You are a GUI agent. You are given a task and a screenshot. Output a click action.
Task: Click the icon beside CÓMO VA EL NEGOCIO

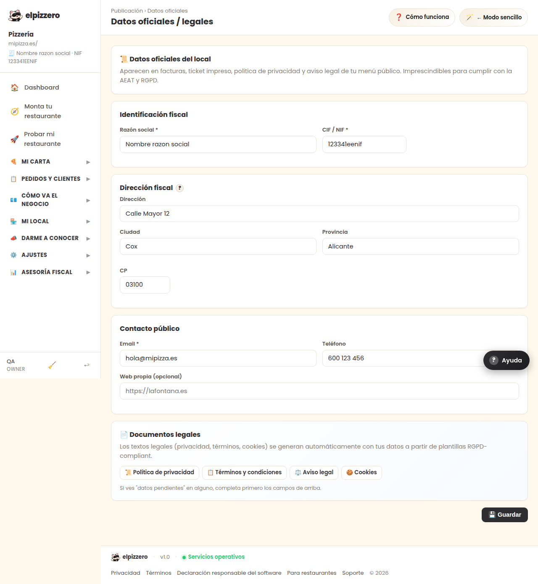point(13,200)
